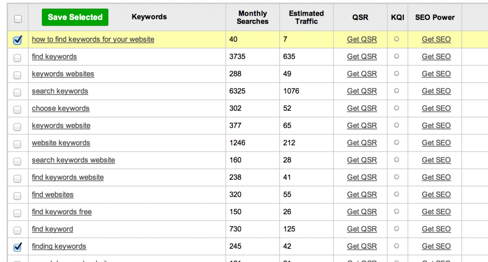Click Get SEO for 'find keyword'
The height and width of the screenshot is (262, 488).
pyautogui.click(x=436, y=229)
